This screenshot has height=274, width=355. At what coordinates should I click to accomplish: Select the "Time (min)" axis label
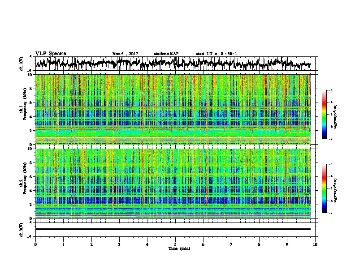179,248
